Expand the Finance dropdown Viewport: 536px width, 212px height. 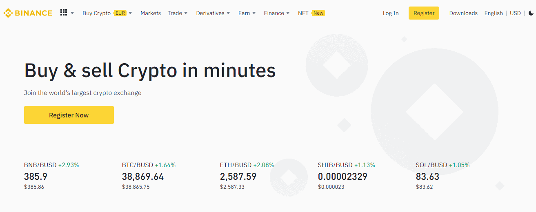click(277, 13)
